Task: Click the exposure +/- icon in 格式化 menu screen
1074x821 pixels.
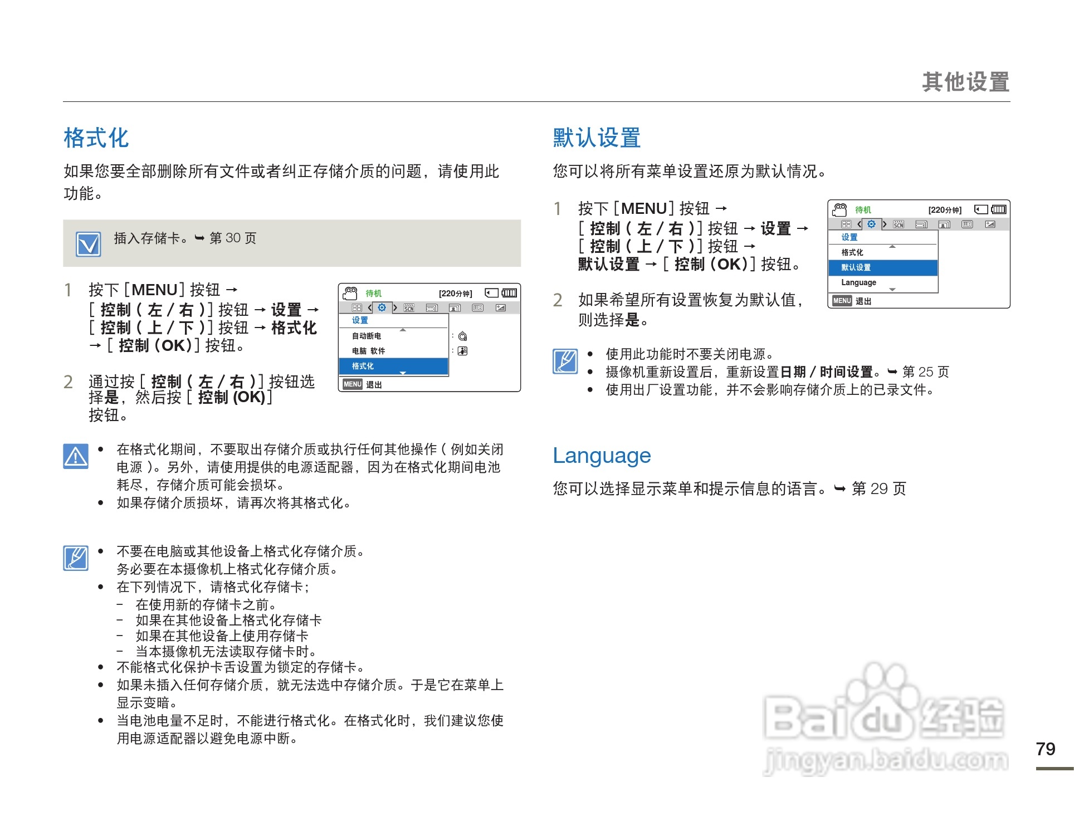Action: 500,308
